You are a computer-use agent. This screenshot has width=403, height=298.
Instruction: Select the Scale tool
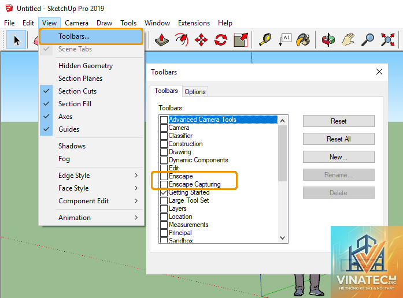coord(241,40)
